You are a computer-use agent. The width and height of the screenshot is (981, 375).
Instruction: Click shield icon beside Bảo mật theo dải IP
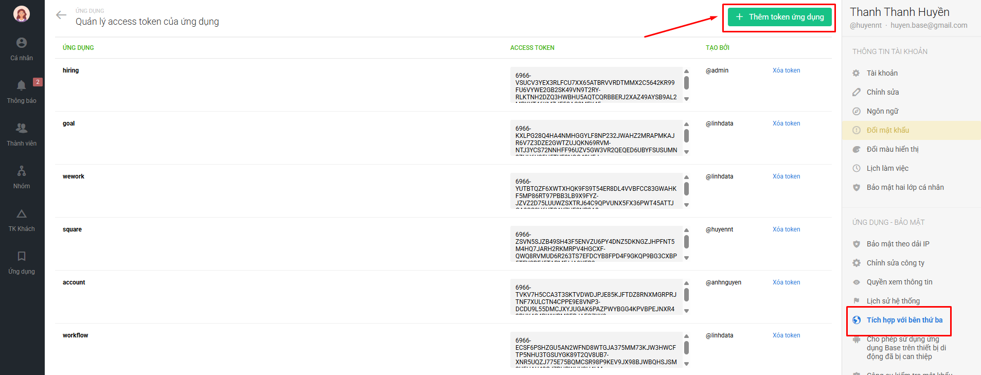[x=857, y=244]
